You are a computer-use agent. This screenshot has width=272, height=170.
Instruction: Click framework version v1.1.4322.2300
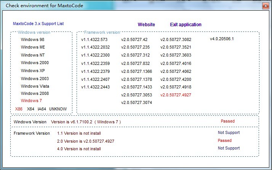pos(95,55)
